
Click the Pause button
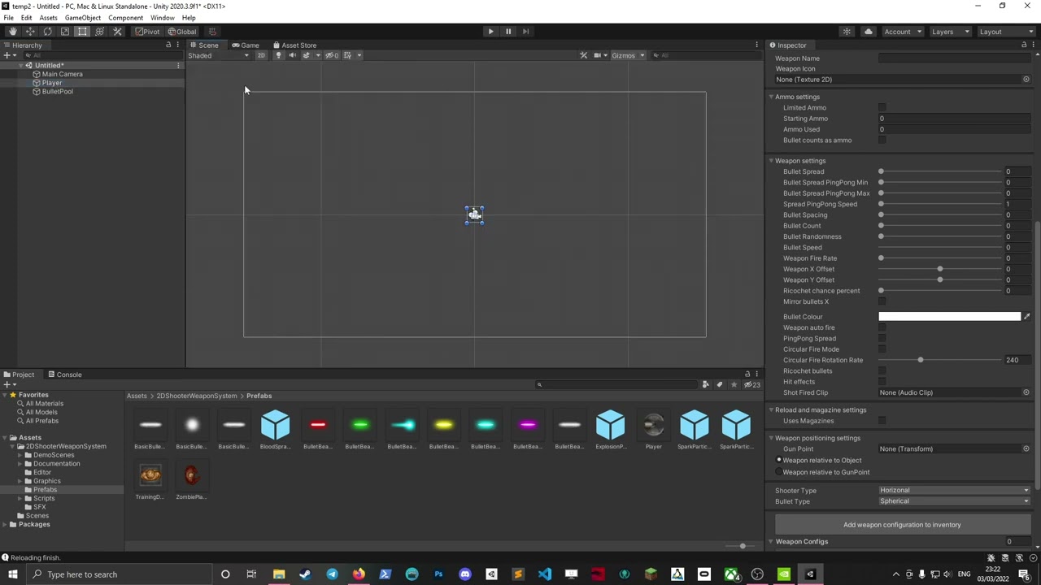click(508, 32)
